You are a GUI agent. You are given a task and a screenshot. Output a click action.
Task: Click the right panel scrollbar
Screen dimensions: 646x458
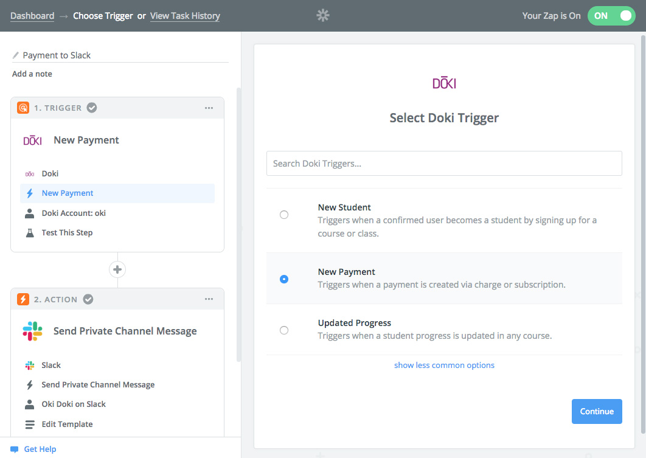tap(643, 235)
